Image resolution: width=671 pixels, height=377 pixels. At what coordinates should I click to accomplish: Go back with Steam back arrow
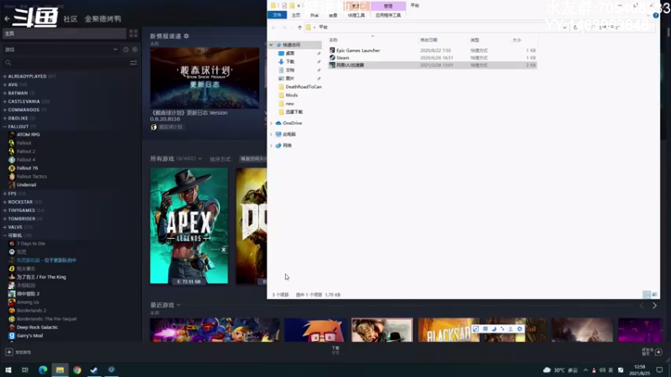coord(7,18)
